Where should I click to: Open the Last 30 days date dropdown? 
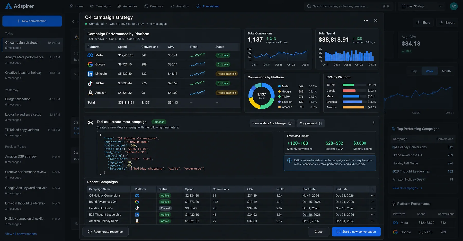(422, 6)
